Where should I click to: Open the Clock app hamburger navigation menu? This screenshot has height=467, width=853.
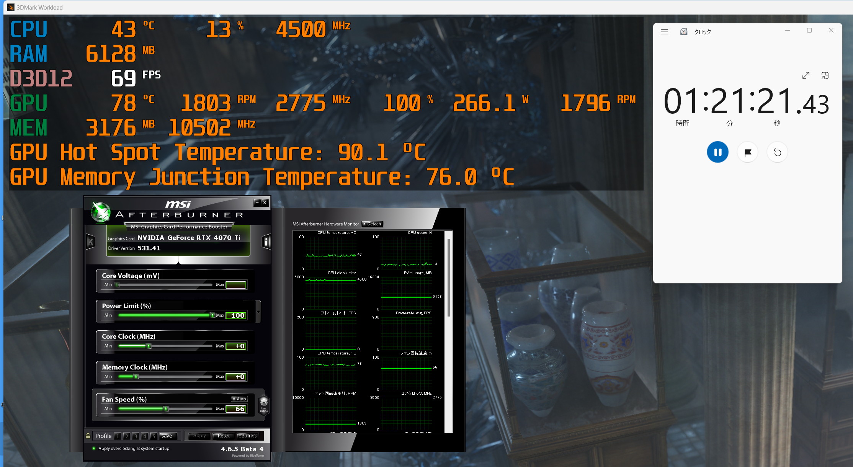[x=664, y=32]
